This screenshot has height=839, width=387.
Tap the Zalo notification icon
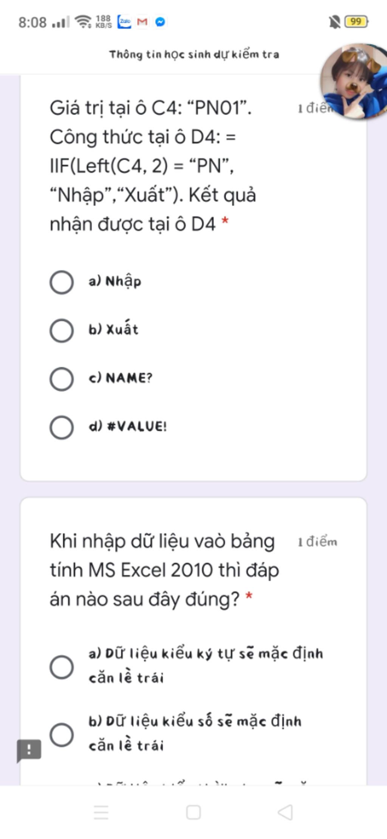click(x=124, y=22)
